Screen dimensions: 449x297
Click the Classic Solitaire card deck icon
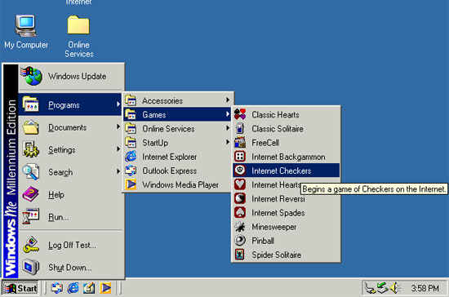pos(240,128)
